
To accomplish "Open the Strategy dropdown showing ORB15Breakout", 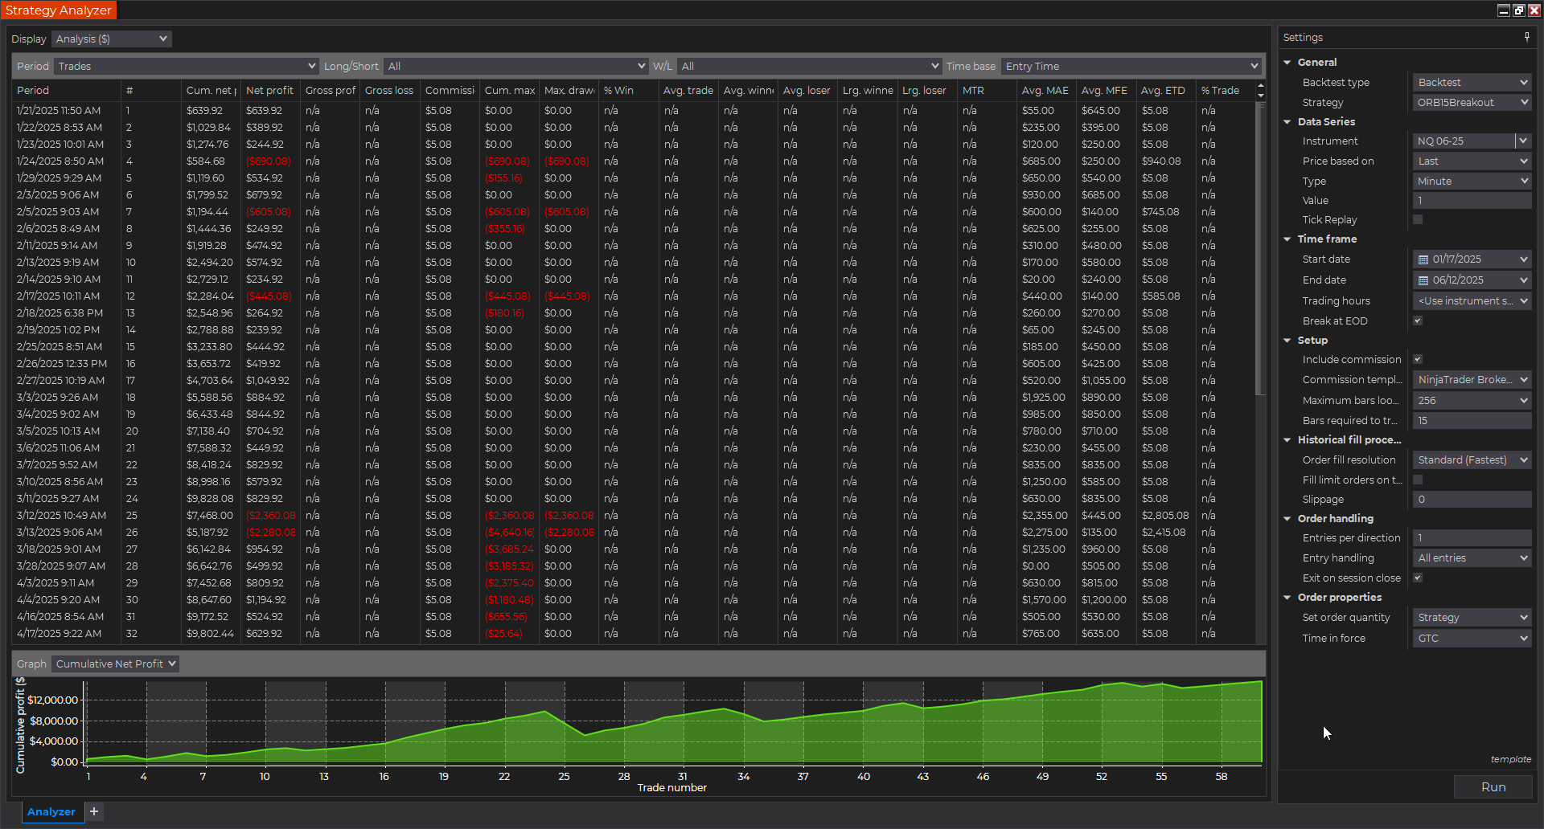I will pos(1472,103).
